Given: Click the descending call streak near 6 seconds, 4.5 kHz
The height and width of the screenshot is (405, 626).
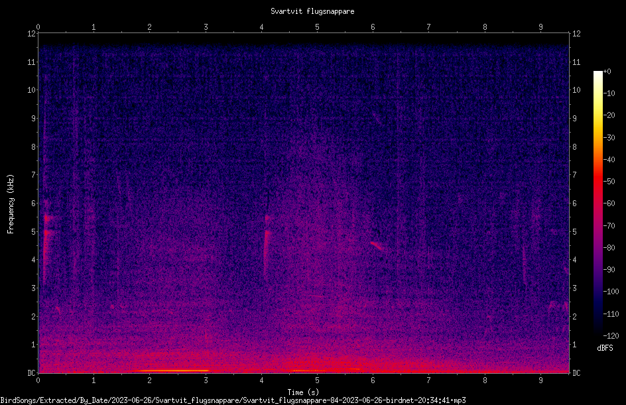Looking at the screenshot, I should click(x=376, y=246).
